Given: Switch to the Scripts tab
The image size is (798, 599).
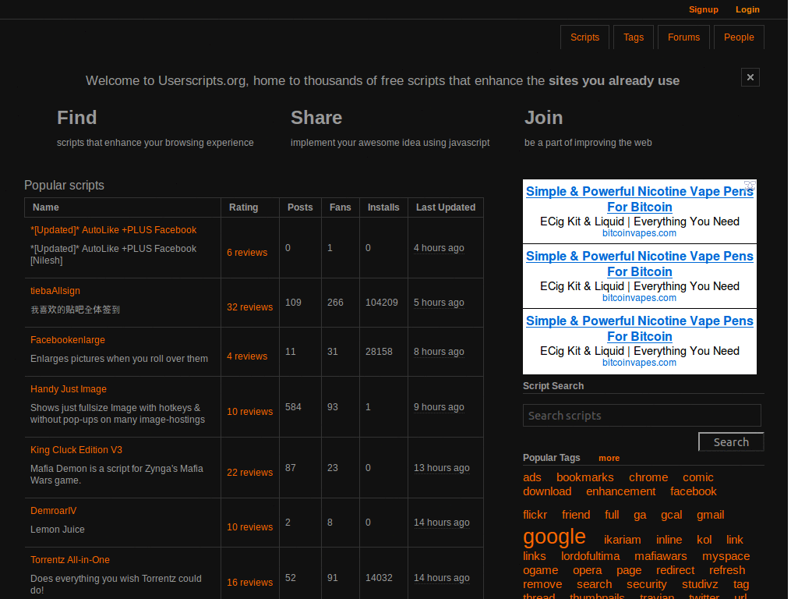Looking at the screenshot, I should [x=584, y=37].
